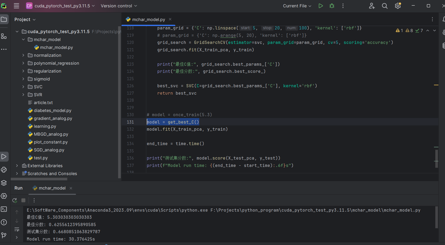Close the mchar_model.py editor tab
Image resolution: width=445 pixels, height=245 pixels.
(170, 19)
